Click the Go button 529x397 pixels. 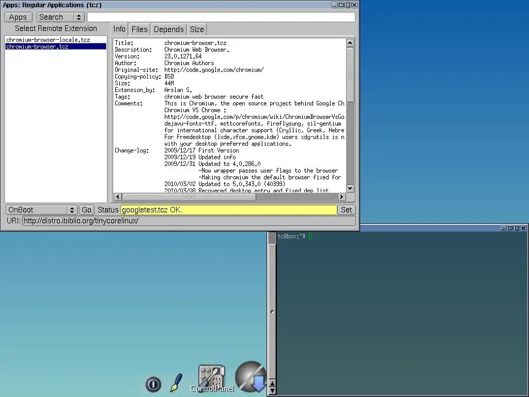click(x=86, y=210)
